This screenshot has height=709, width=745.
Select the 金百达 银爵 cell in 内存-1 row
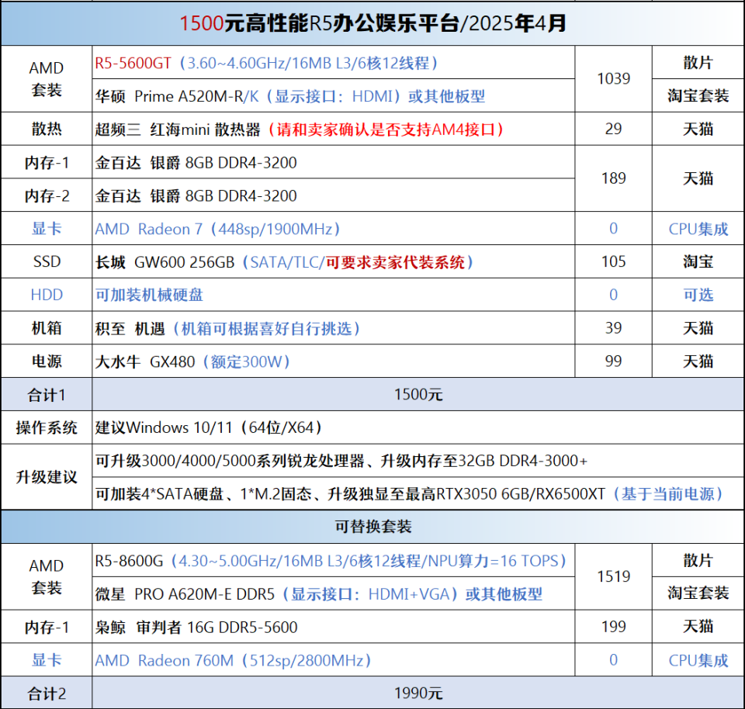pyautogui.click(x=334, y=162)
